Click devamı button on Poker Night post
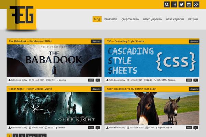 tap(96, 89)
